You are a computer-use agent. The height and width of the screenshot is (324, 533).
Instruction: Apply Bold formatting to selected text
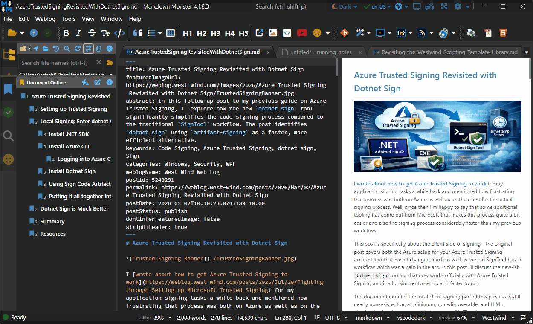66,32
